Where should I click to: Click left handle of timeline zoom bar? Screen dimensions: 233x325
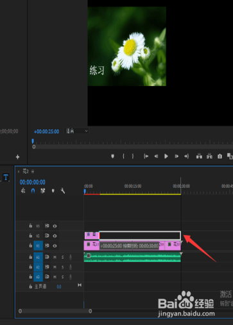tap(20, 311)
